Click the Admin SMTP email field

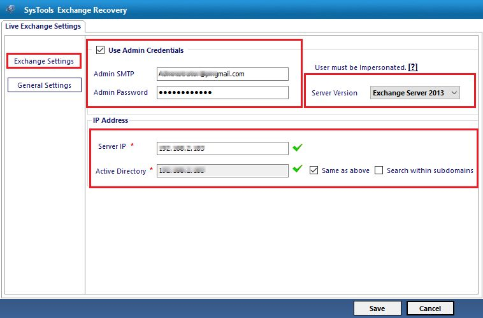click(222, 74)
